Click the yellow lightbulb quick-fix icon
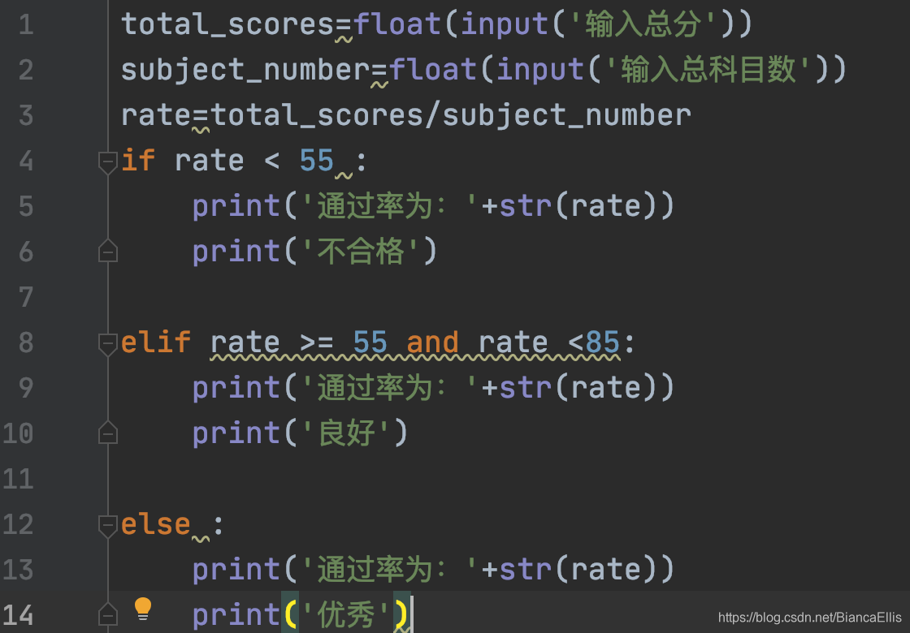910x633 pixels. (143, 608)
